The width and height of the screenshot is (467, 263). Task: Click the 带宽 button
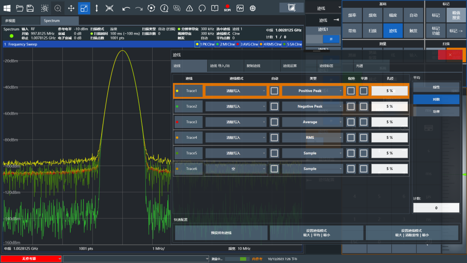tap(352, 31)
